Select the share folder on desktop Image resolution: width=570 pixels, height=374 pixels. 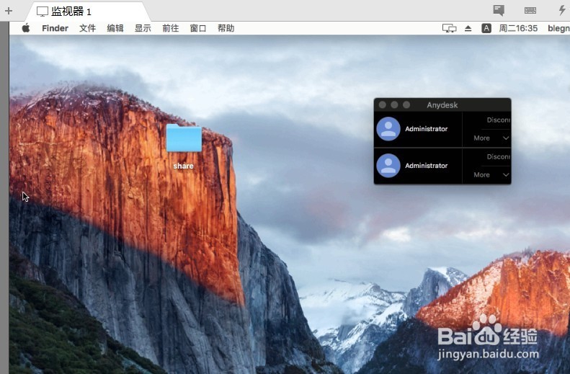coord(184,147)
